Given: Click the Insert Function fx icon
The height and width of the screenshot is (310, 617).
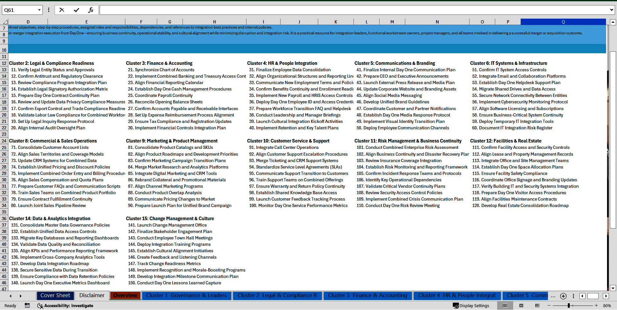Looking at the screenshot, I should pos(91,10).
